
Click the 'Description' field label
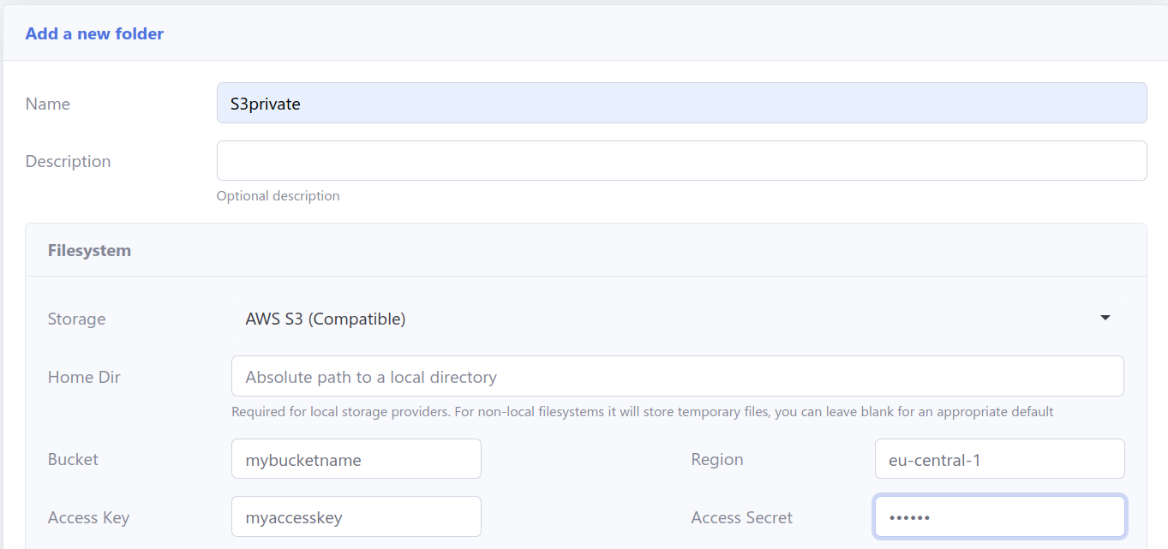pos(68,162)
